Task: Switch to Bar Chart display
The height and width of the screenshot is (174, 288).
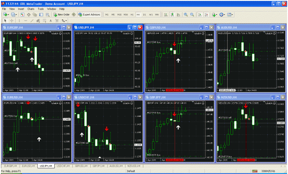Action: coord(166,15)
